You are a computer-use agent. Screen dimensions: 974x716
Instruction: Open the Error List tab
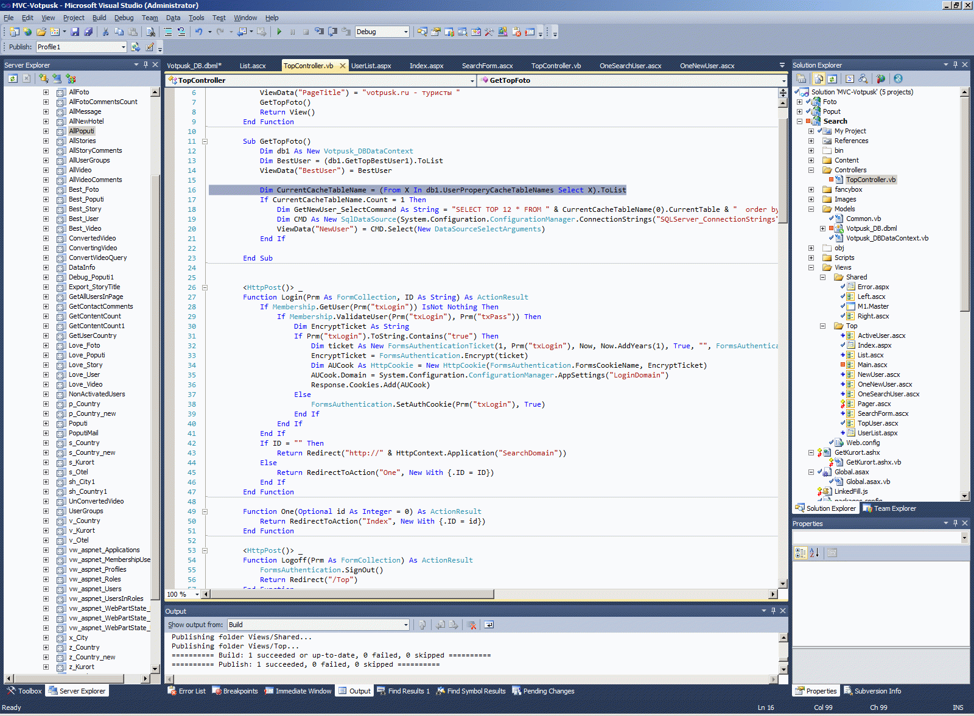[x=187, y=691]
